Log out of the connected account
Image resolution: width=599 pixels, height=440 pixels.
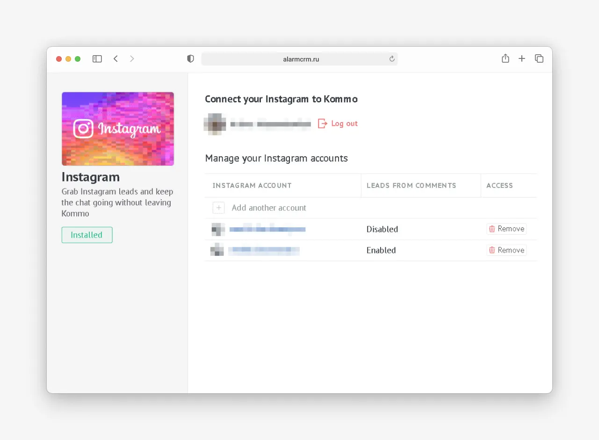[x=338, y=123]
